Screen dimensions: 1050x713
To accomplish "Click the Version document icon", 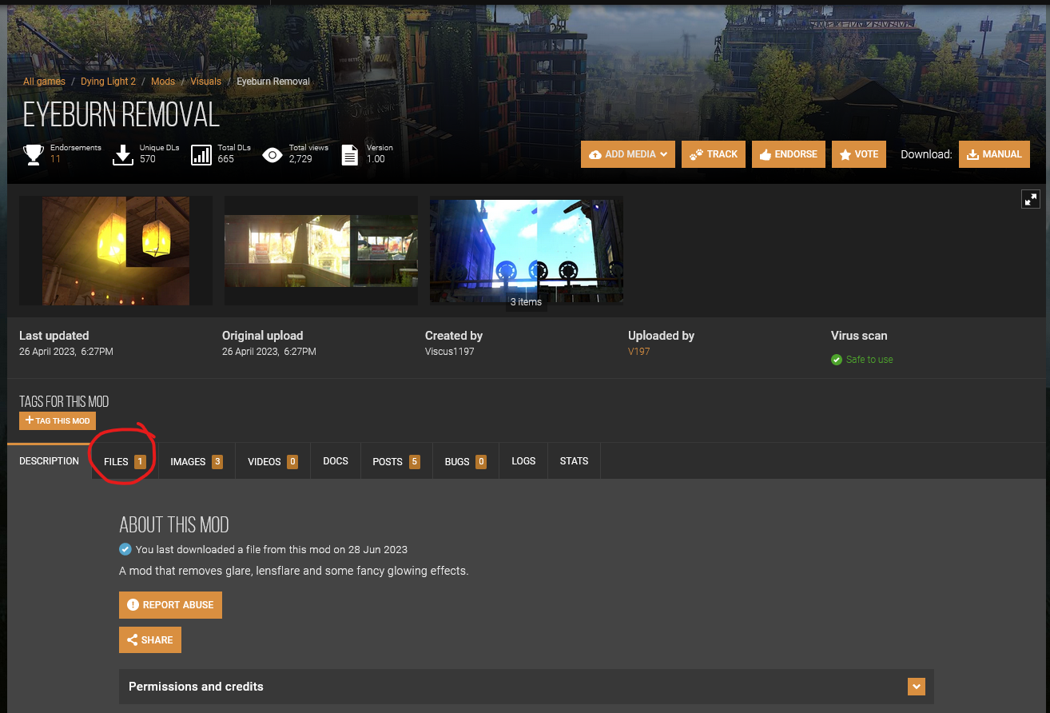I will [x=350, y=154].
